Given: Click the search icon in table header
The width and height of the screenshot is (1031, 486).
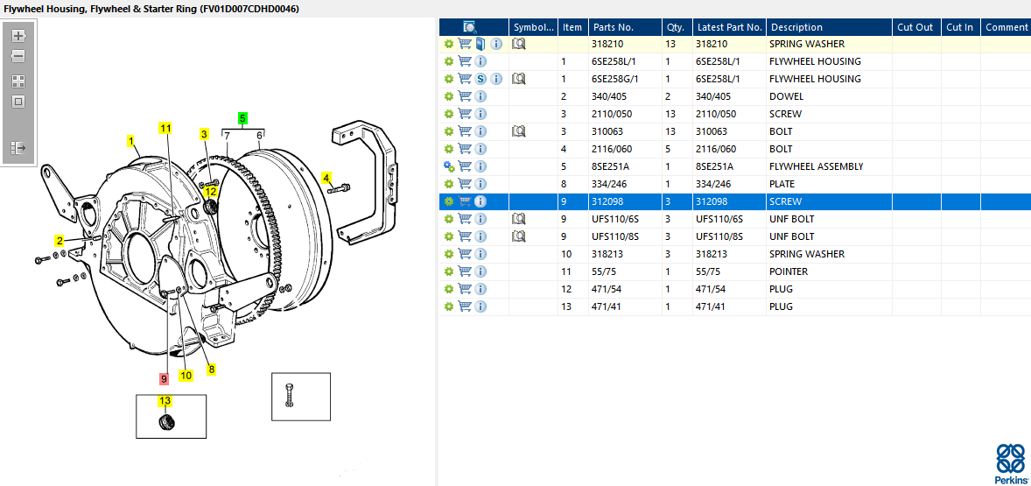Looking at the screenshot, I should point(470,27).
